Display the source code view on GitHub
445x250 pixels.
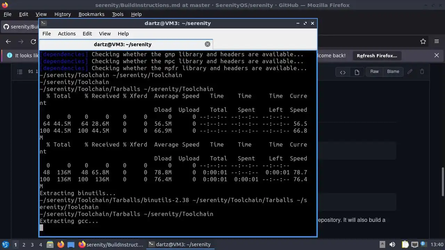343,72
